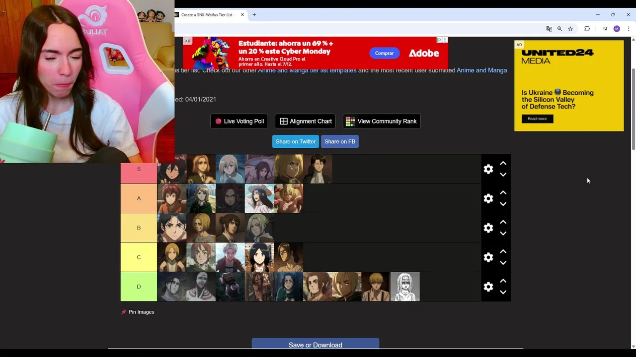Screen dimensions: 636x357
Task: Move the S tier row up
Action: (x=503, y=163)
